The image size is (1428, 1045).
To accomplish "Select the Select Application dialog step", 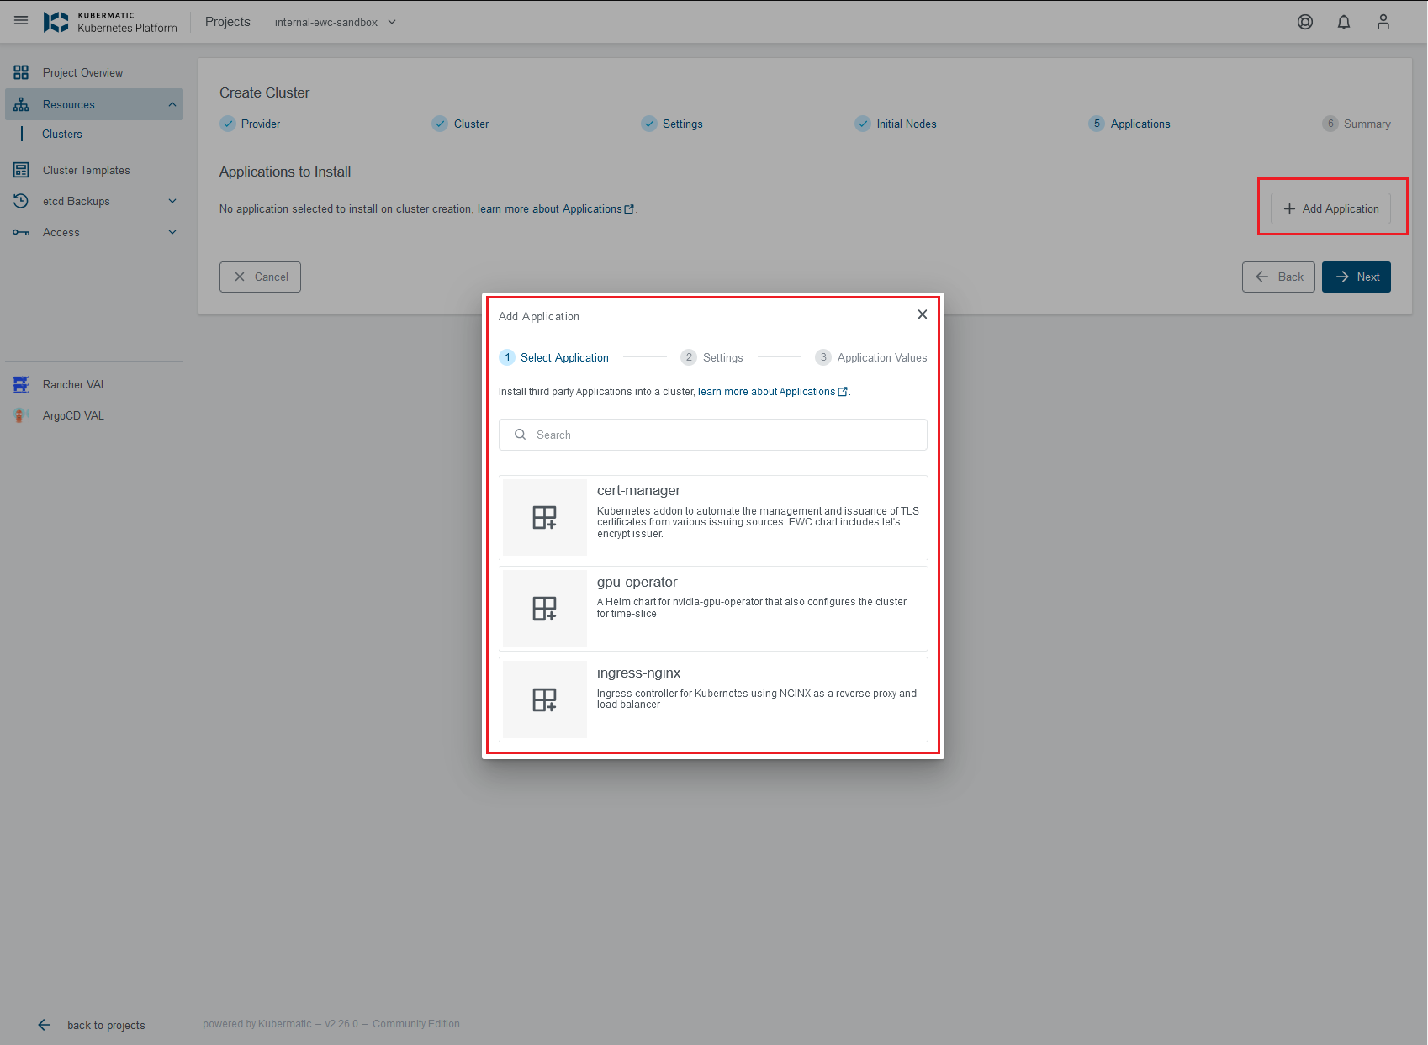I will point(554,357).
